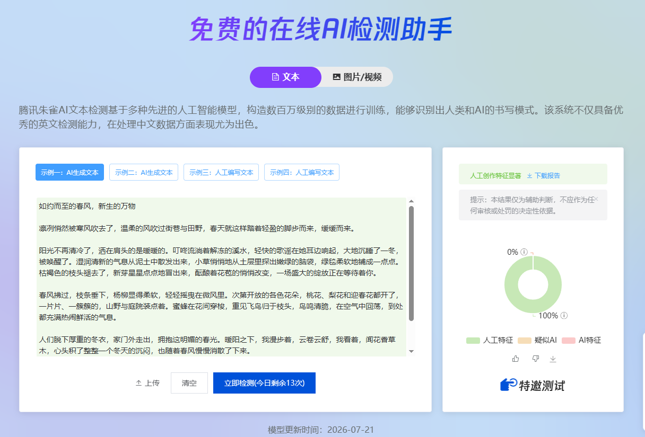
Task: Click the info icon next to 100%
Action: [x=564, y=316]
